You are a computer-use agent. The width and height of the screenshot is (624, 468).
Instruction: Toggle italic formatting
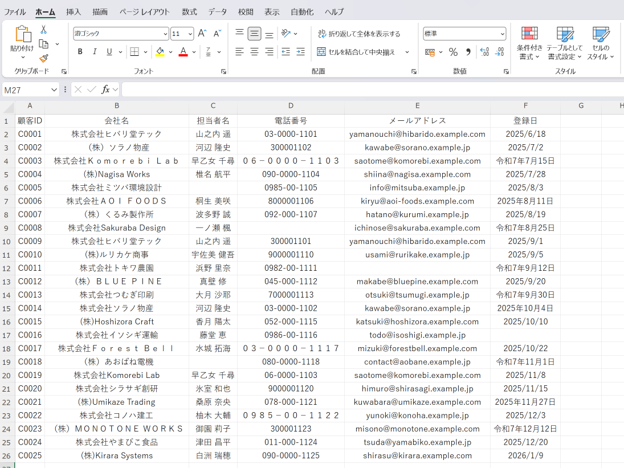[95, 52]
